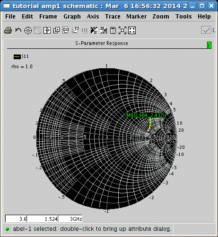Open the Frame menu
Image resolution: width=218 pixels, height=237 pixels.
click(x=48, y=17)
